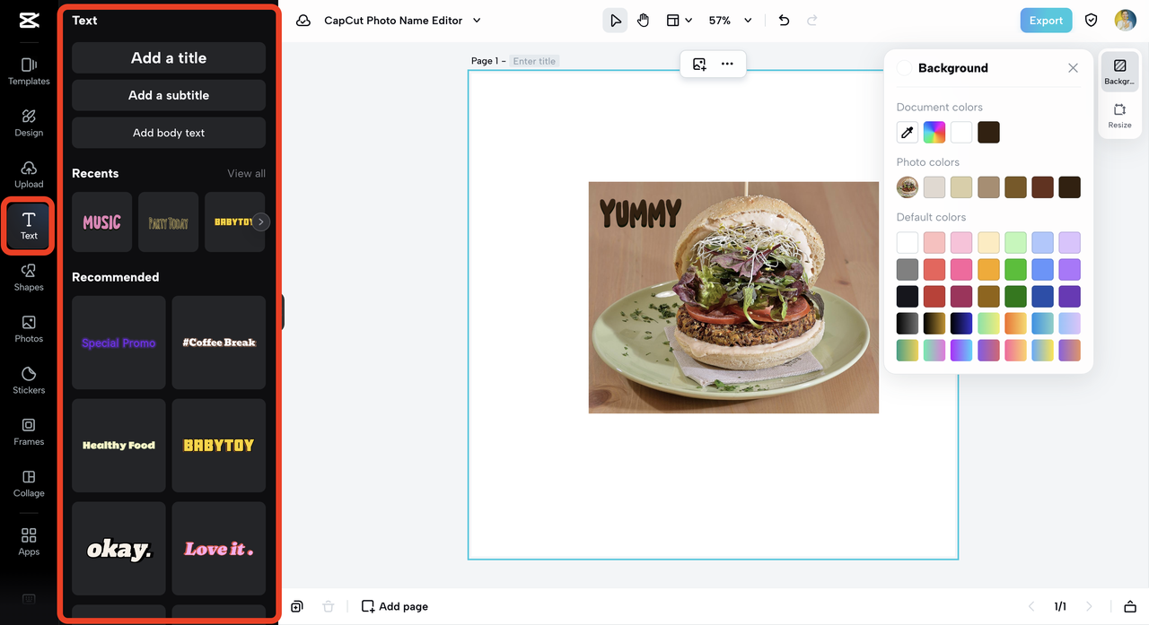Screen dimensions: 1149x625
Task: Click the duplicate page icon at bottom
Action: point(297,606)
